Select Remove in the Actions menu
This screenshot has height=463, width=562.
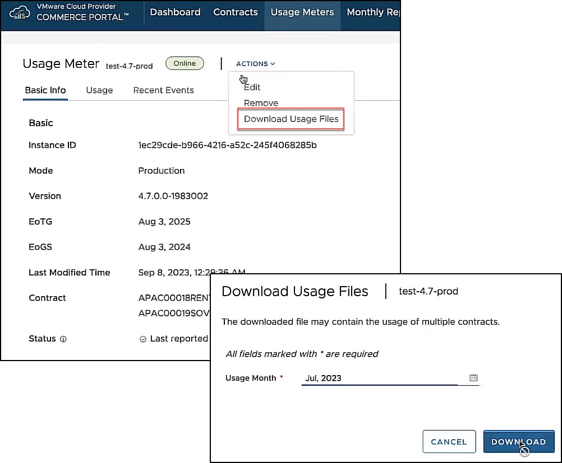pyautogui.click(x=261, y=103)
